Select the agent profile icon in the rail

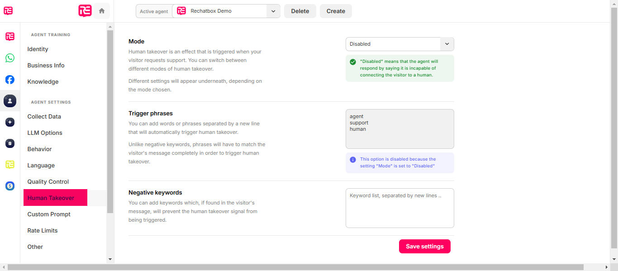10,100
